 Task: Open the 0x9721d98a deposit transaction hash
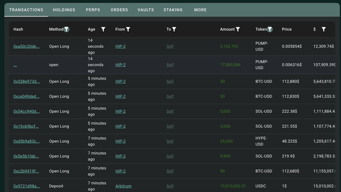(26, 186)
